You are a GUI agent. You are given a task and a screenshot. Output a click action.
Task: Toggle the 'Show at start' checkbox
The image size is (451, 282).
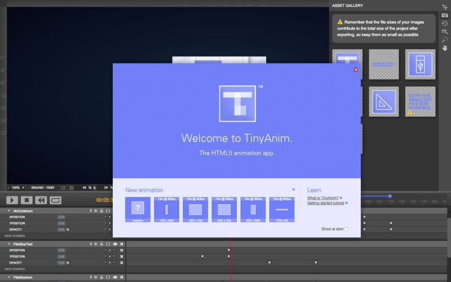click(x=346, y=229)
